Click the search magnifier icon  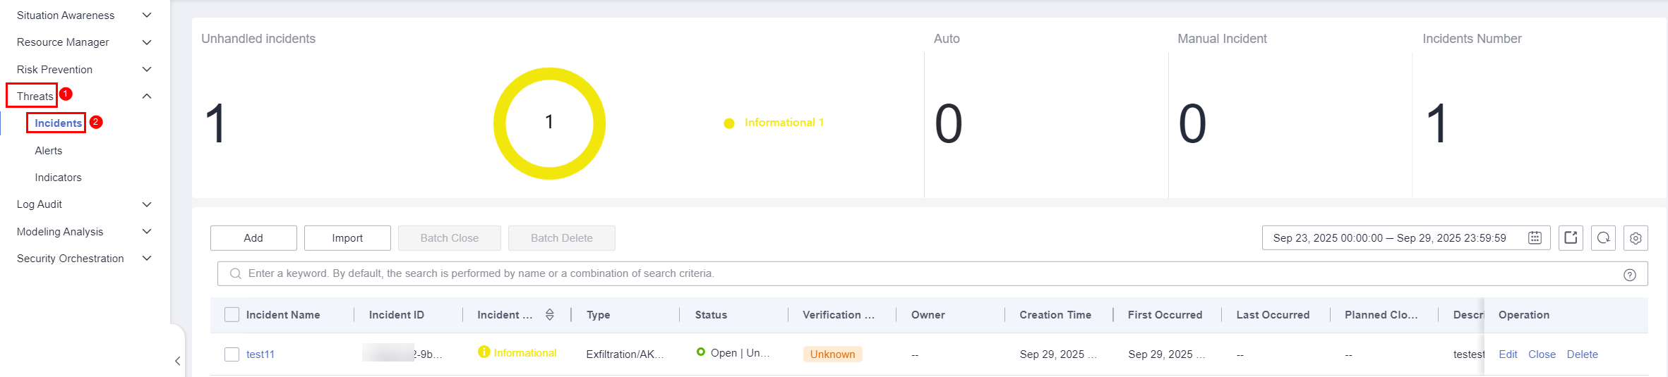coord(236,273)
